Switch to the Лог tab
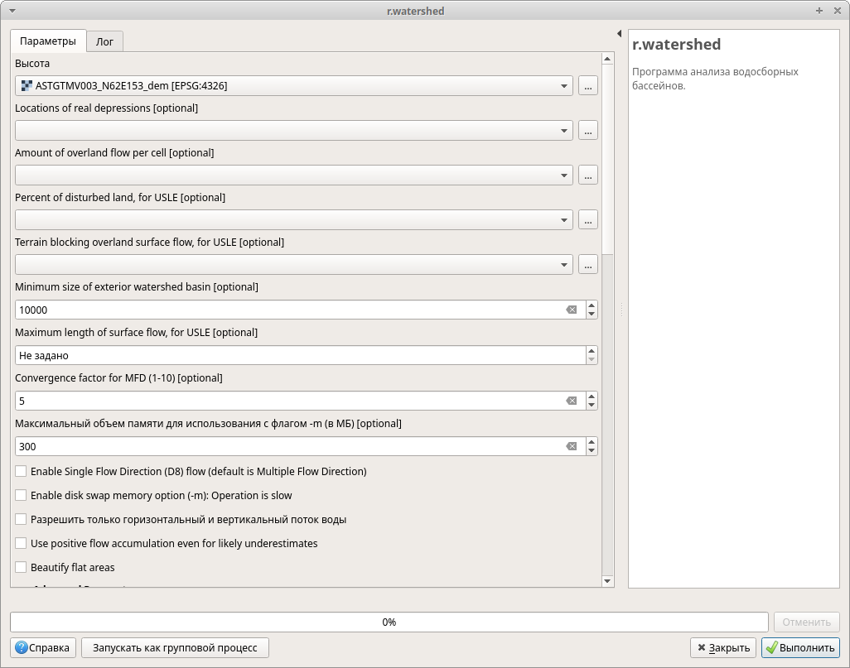Screen dimensions: 850x668 pos(104,41)
